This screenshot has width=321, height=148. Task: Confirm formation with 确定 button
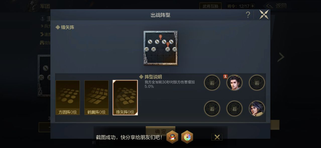tap(160, 131)
